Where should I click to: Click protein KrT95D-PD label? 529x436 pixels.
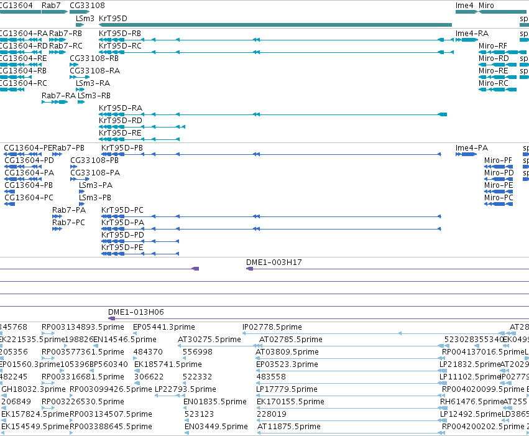(123, 235)
